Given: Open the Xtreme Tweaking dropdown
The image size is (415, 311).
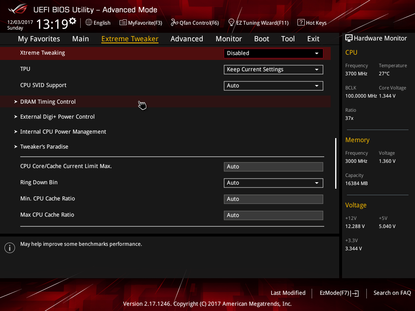Looking at the screenshot, I should pos(274,53).
